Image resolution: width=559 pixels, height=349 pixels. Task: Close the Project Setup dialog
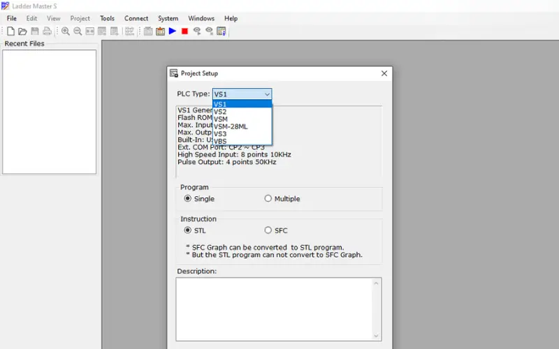(x=384, y=73)
